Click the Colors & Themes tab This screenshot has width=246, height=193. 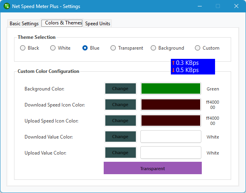[63, 23]
